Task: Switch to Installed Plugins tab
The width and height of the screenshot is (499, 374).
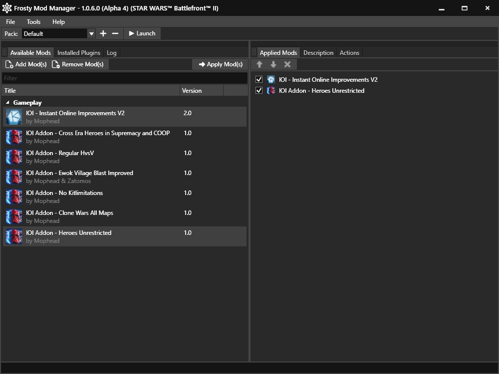Action: (x=79, y=53)
